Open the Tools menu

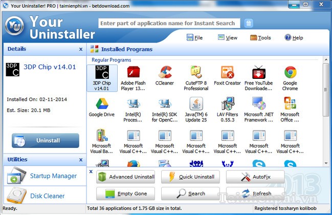(260, 38)
